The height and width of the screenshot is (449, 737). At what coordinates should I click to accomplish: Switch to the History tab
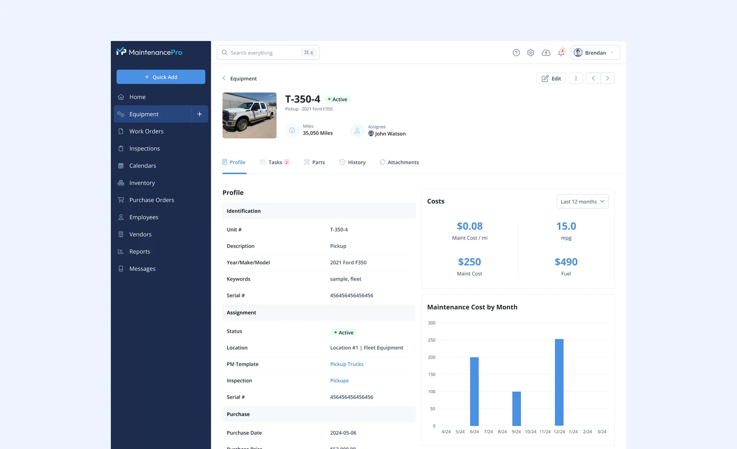coord(353,162)
